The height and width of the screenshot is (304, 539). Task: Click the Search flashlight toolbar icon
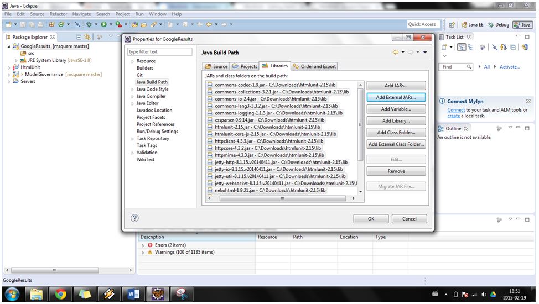[153, 24]
